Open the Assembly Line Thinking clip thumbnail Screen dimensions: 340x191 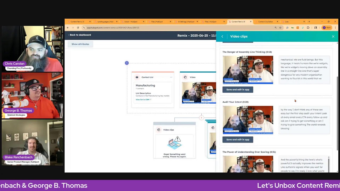[x=248, y=70]
